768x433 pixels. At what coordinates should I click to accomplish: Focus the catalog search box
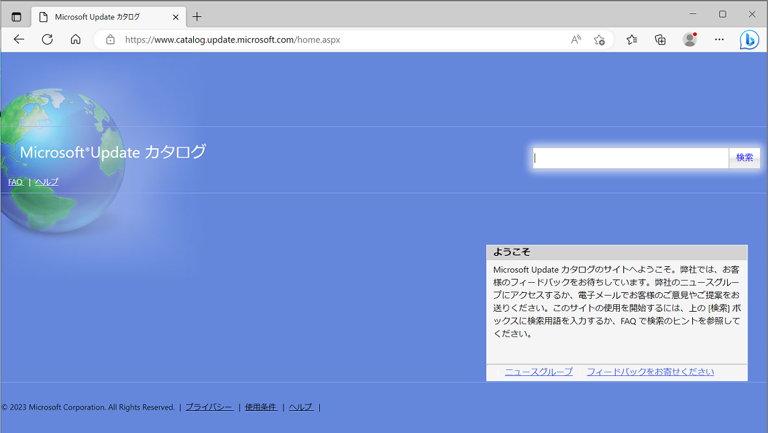[x=631, y=158]
